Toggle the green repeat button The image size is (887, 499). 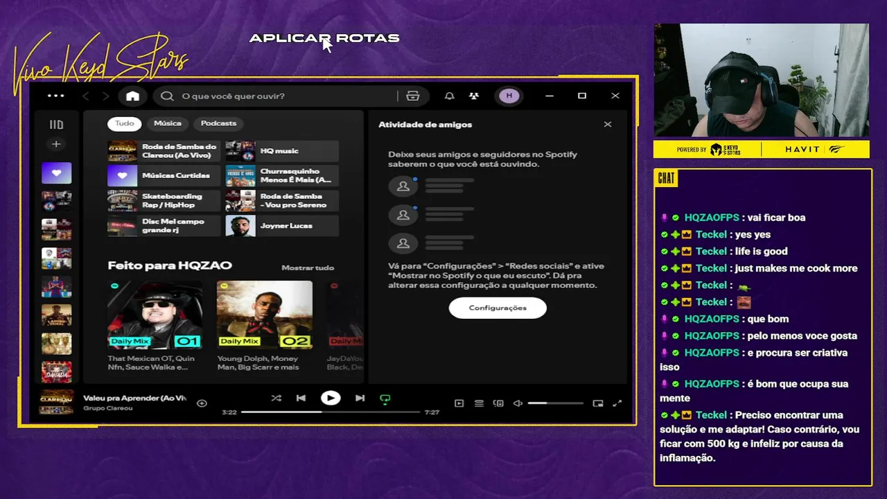coord(385,399)
